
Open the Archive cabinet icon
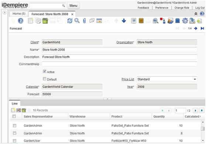tap(141, 21)
